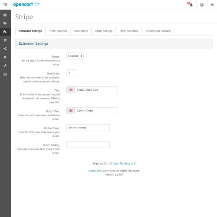Click the OpenCart logo
The height and width of the screenshot is (217, 217).
pyautogui.click(x=26, y=5)
